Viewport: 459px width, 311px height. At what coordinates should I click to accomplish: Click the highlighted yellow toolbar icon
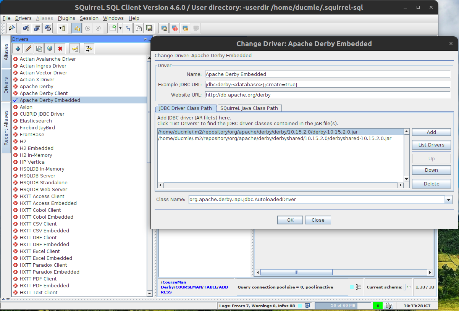coord(77,28)
